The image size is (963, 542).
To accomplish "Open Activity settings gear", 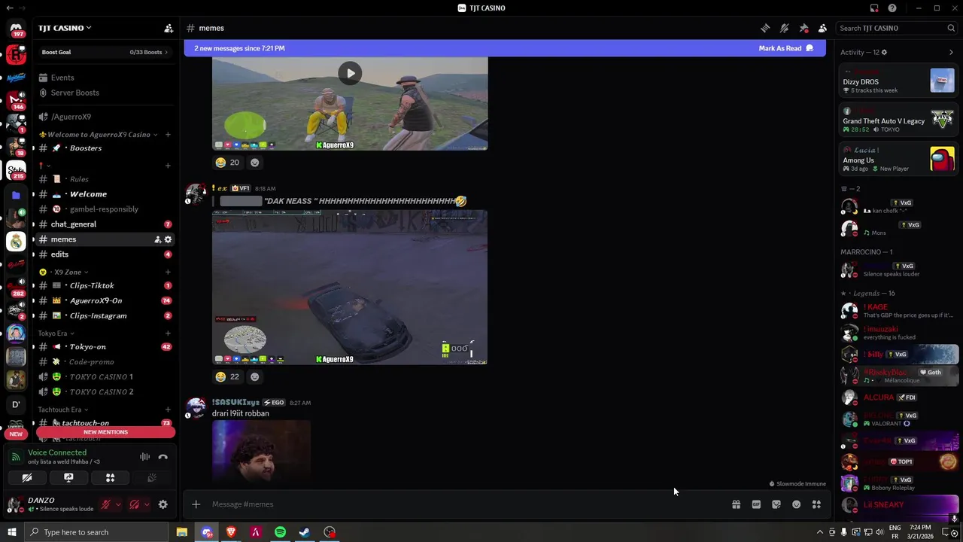I will coord(884,53).
